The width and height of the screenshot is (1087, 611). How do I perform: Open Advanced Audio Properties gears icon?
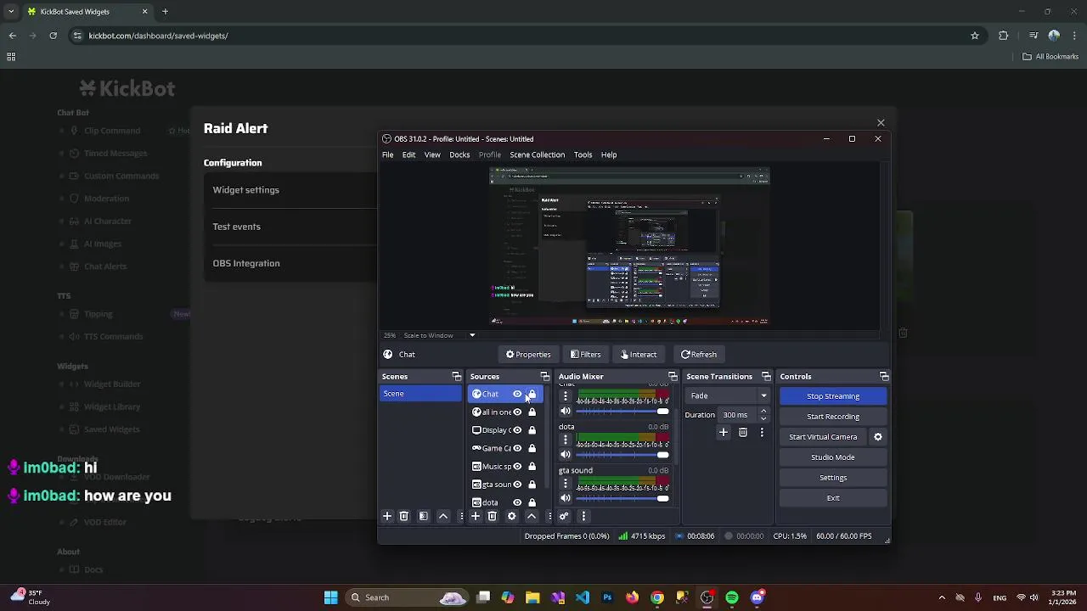click(563, 516)
